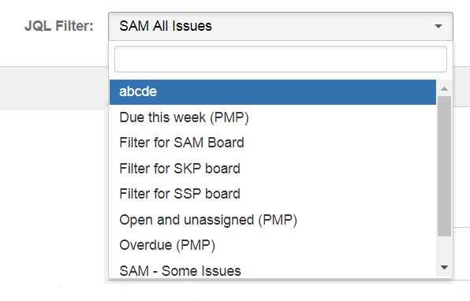This screenshot has width=470, height=301.
Task: Click the scrollbar up arrow
Action: 444,89
